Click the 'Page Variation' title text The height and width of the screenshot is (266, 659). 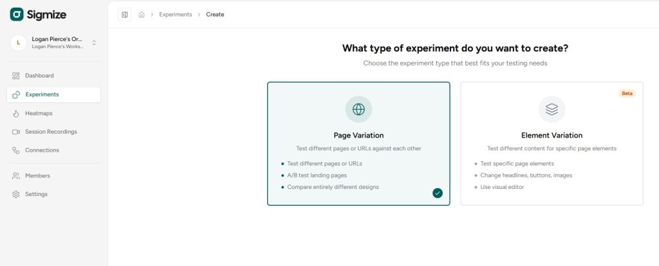click(358, 136)
